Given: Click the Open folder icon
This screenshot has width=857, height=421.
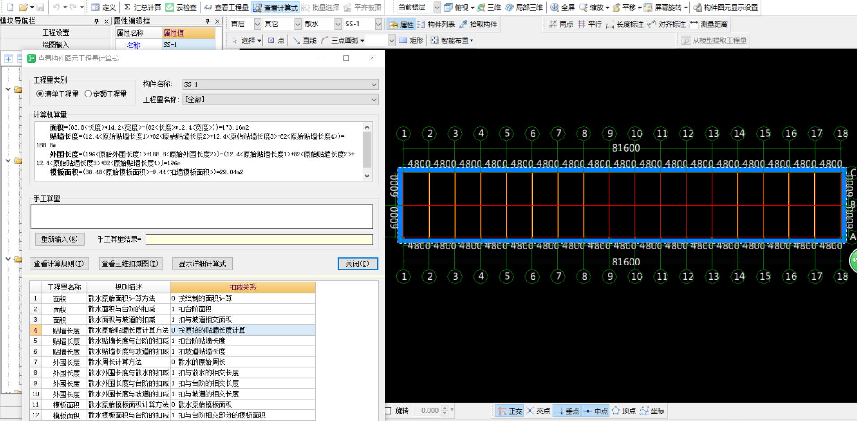Looking at the screenshot, I should 23,7.
